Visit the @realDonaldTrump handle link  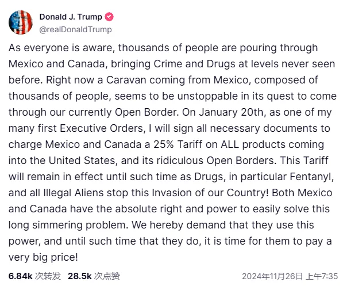coord(75,29)
